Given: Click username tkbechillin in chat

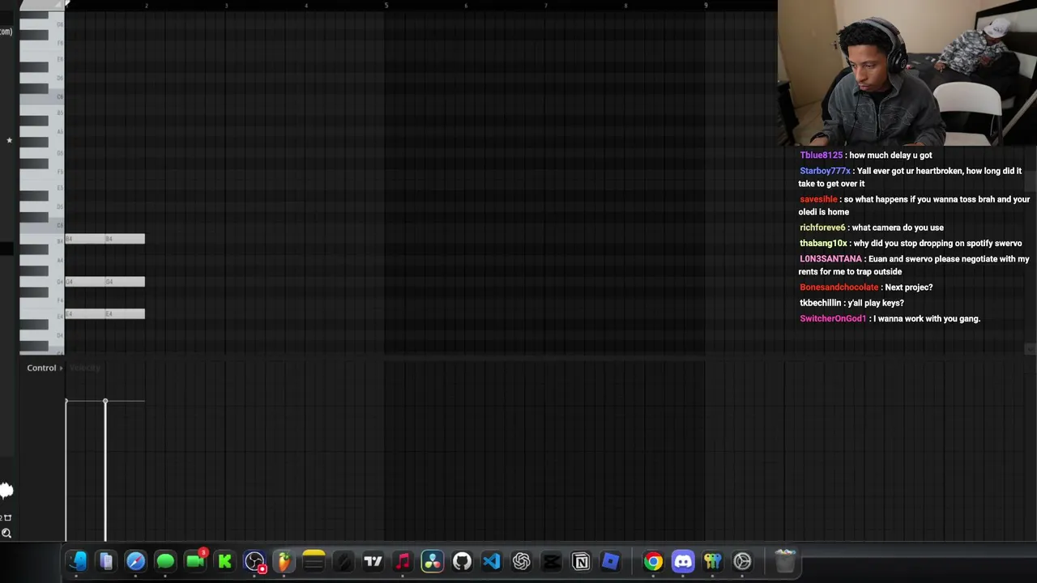Looking at the screenshot, I should click(x=820, y=303).
